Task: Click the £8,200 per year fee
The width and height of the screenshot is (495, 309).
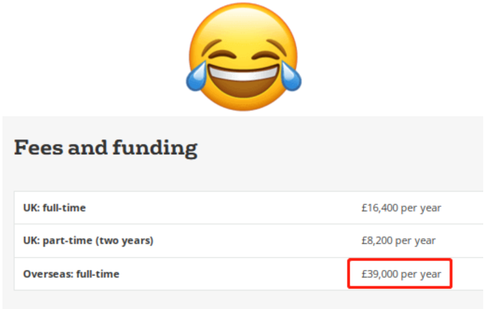Action: (398, 241)
